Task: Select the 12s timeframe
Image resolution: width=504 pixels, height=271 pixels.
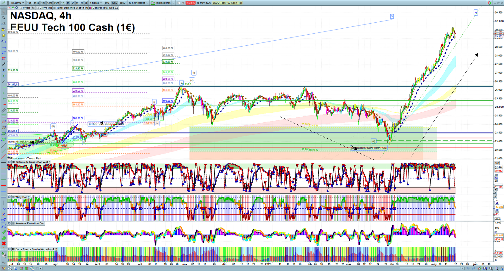Action: coord(29,3)
